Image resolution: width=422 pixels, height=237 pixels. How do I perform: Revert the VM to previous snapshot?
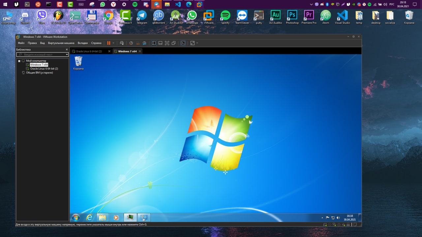pos(138,43)
